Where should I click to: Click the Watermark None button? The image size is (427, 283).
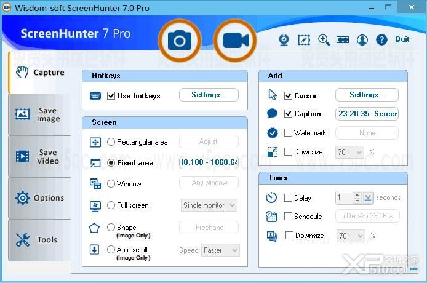point(367,133)
